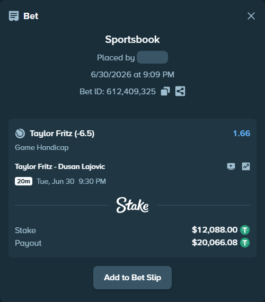Screen dimensions: 265x302
Task: Open match statistics chart icon
Action: pyautogui.click(x=246, y=166)
